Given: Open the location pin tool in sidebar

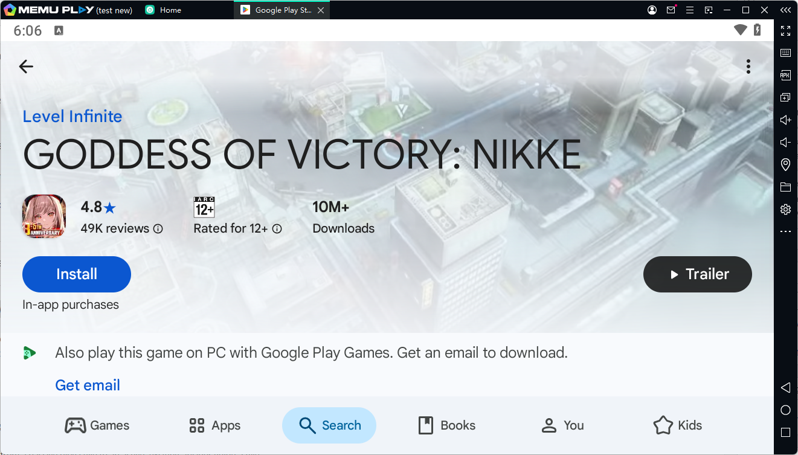Looking at the screenshot, I should 785,164.
